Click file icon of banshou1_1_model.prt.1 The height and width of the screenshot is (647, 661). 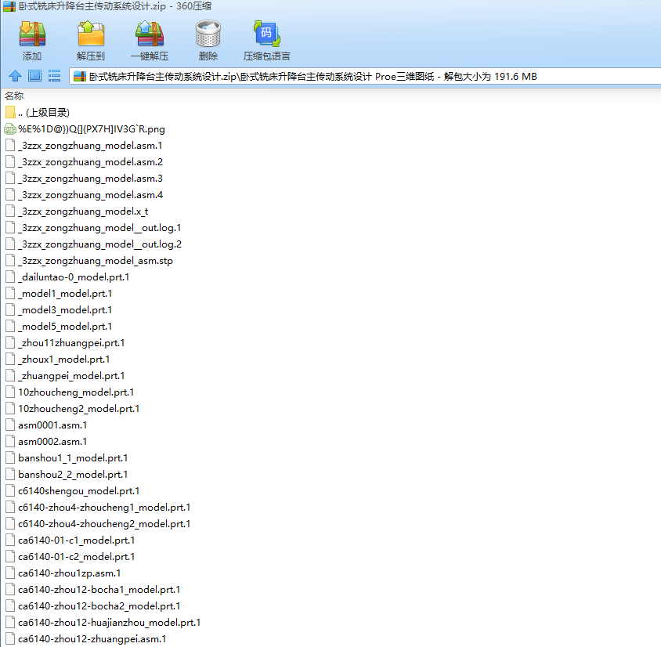[10, 457]
